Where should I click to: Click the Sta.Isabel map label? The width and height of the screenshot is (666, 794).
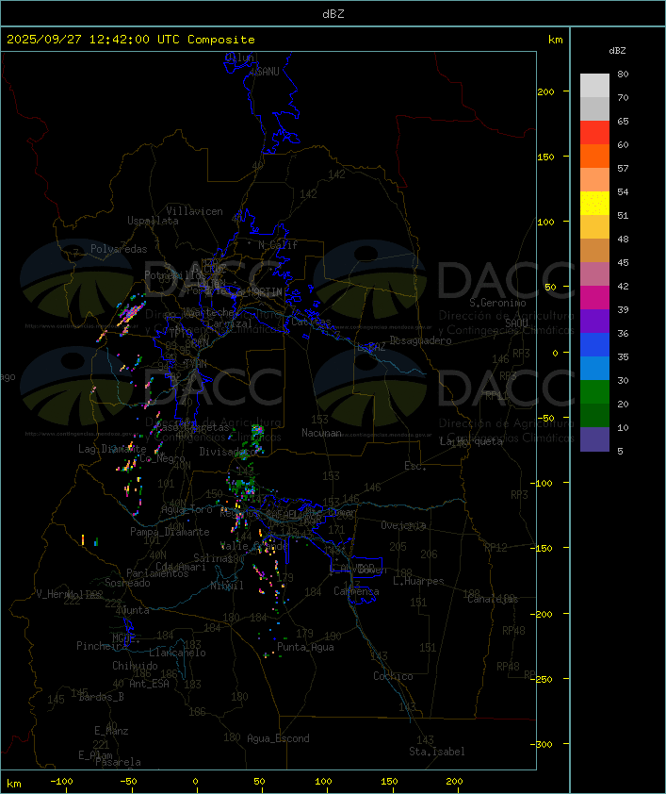click(437, 752)
